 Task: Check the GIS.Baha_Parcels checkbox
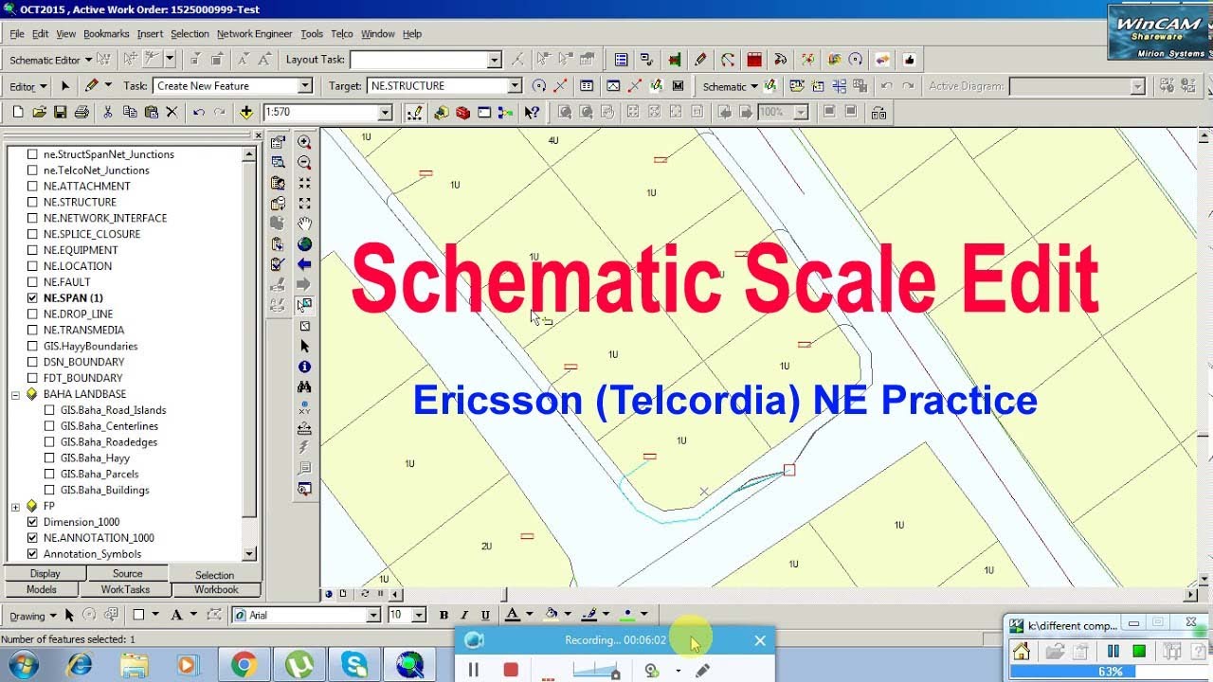(x=49, y=474)
